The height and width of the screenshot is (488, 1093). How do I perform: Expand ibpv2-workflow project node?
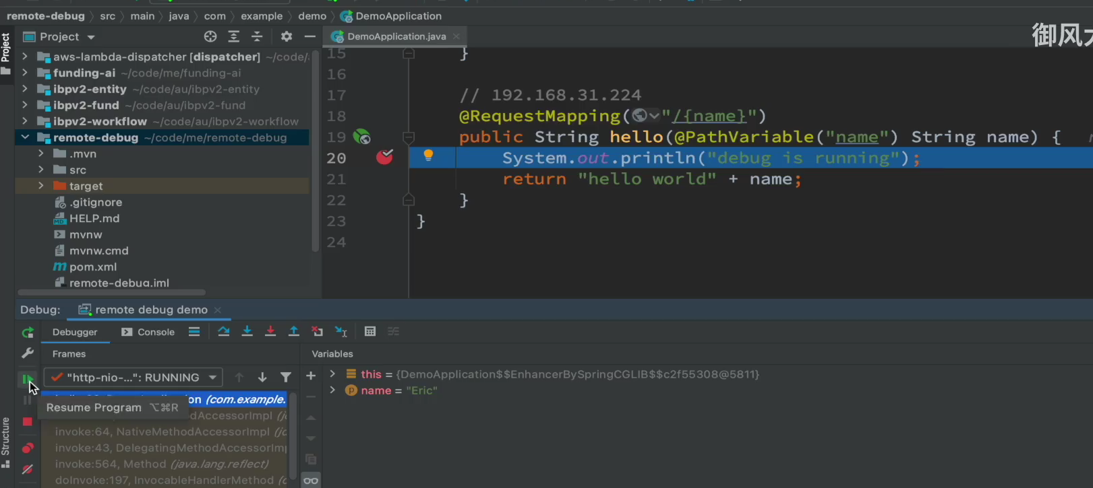tap(25, 121)
